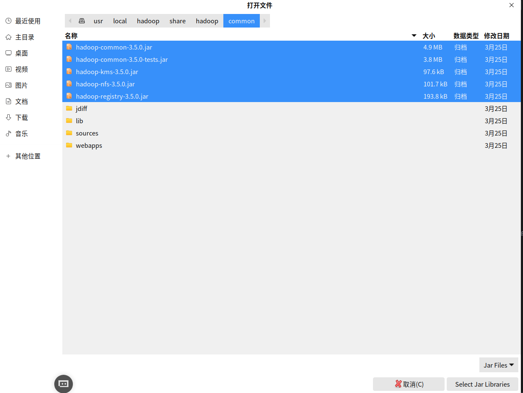Select hadoop-kms-3.5.0.jar file name

(x=107, y=72)
